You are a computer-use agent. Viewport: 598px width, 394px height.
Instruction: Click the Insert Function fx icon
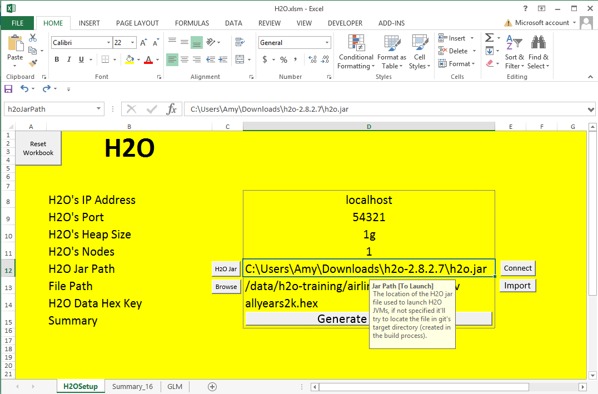point(172,109)
